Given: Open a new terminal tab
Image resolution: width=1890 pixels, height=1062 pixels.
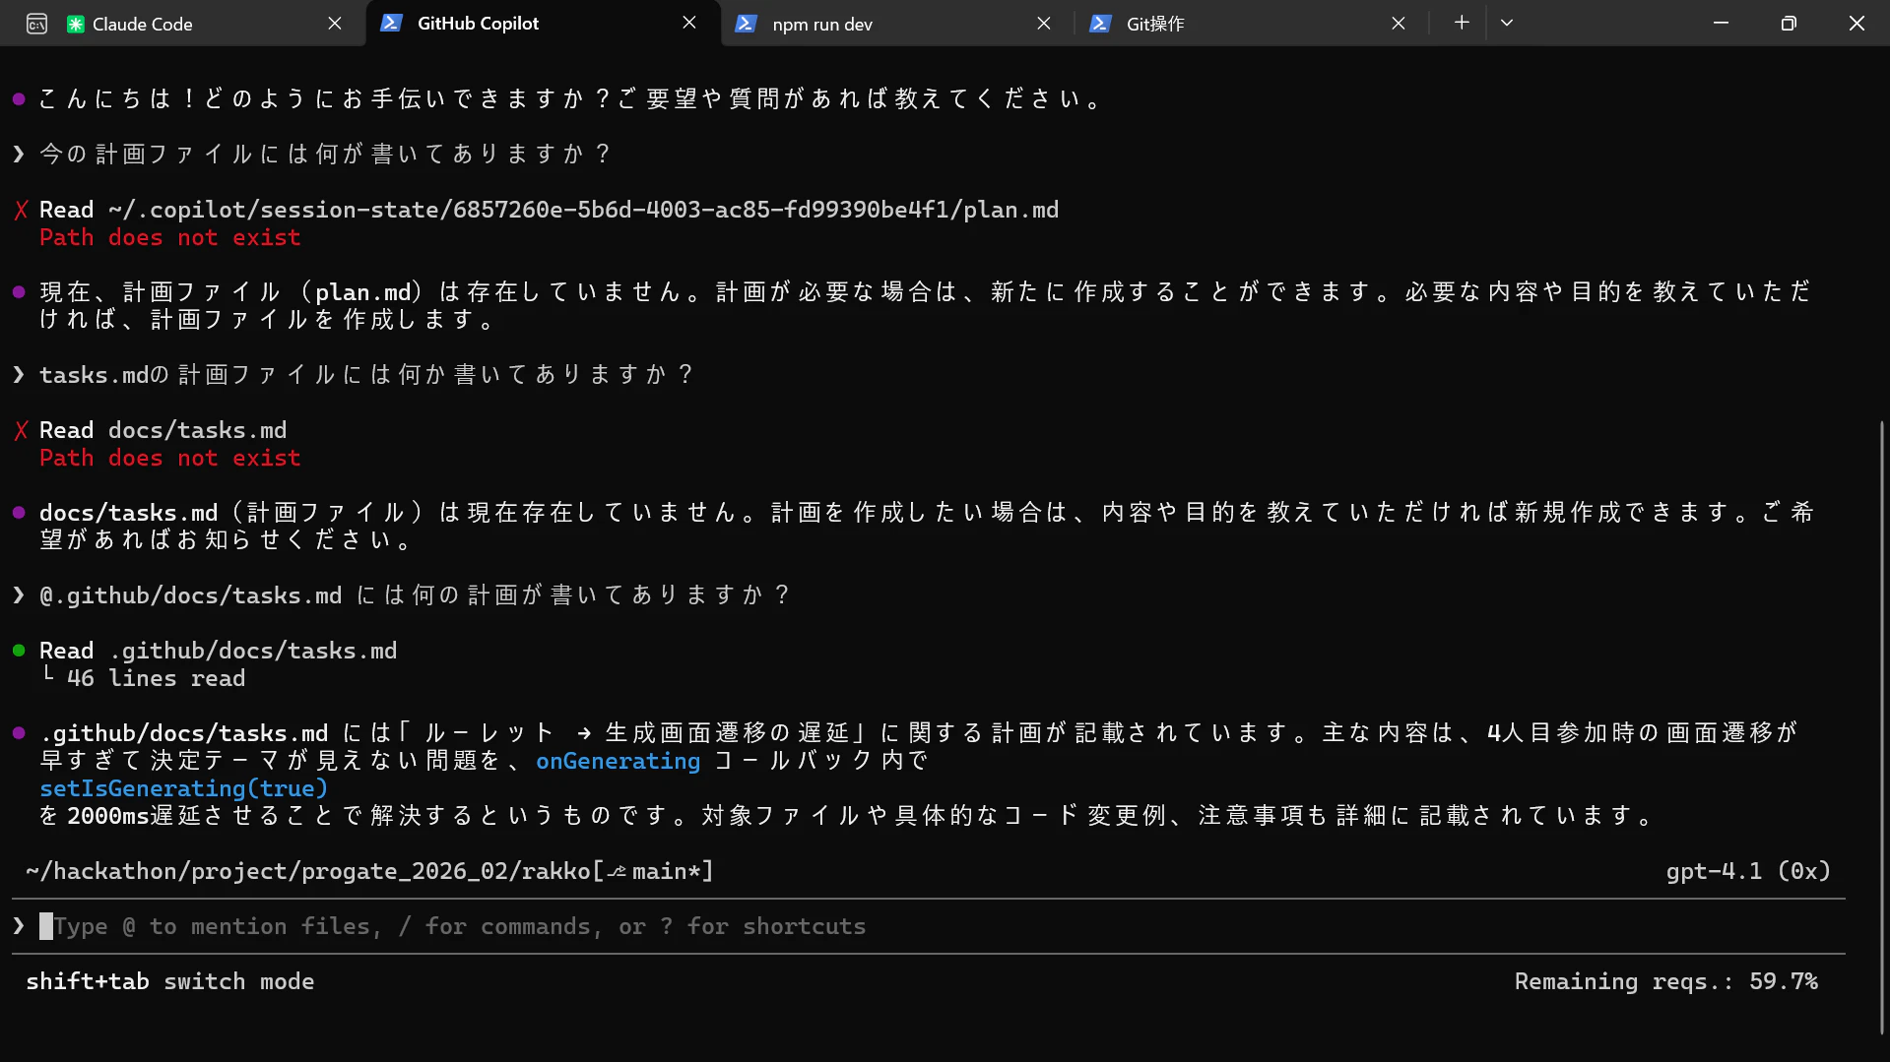Looking at the screenshot, I should point(1462,23).
